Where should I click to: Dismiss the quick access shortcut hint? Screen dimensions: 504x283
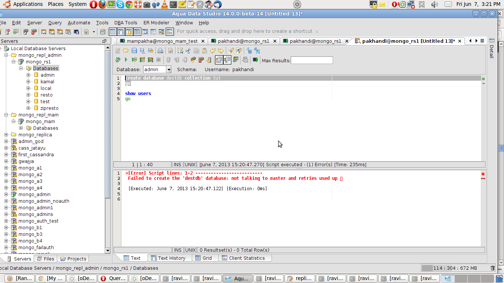[x=317, y=32]
